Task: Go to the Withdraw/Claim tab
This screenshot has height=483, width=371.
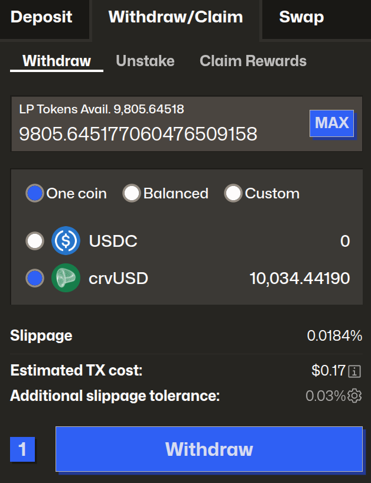Action: (x=175, y=17)
